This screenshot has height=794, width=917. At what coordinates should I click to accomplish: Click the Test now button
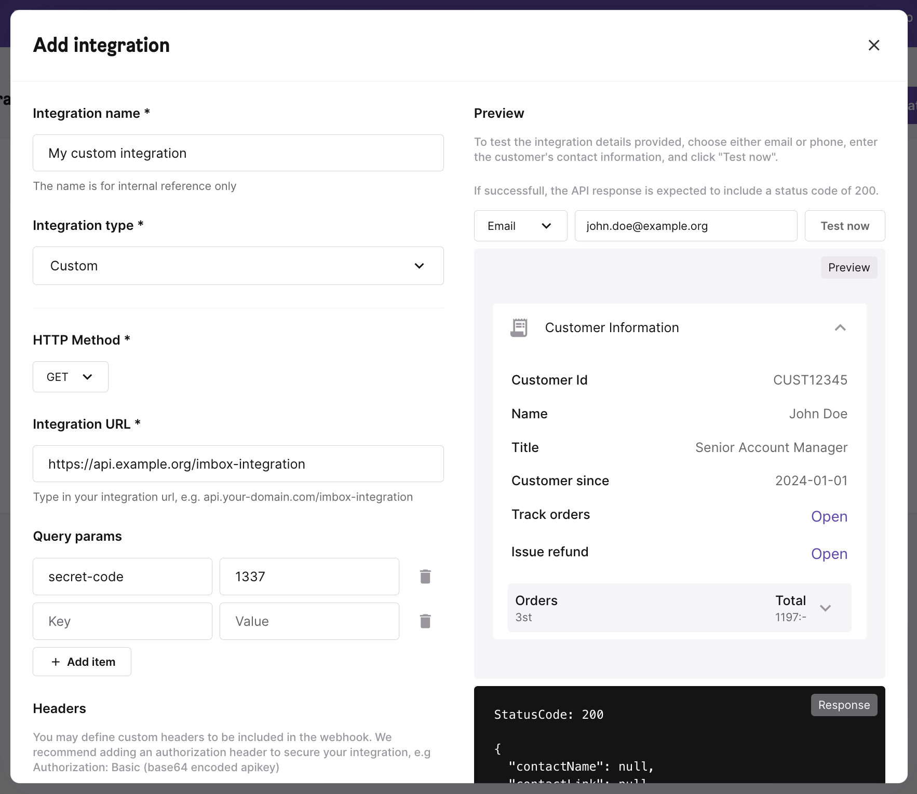pyautogui.click(x=845, y=225)
